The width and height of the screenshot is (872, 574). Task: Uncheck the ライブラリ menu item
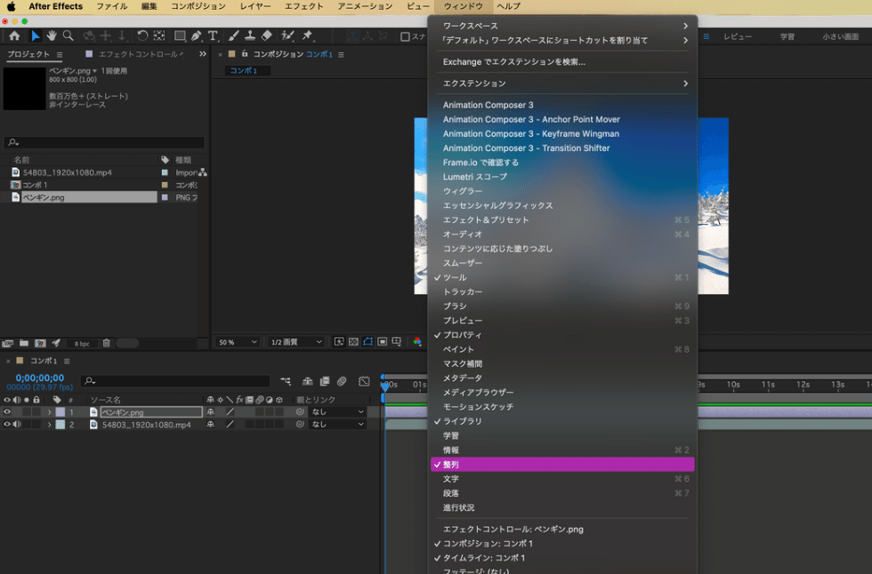pyautogui.click(x=562, y=421)
